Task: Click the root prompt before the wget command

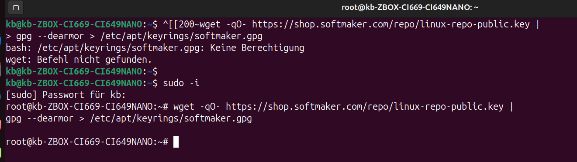Action: 87,107
